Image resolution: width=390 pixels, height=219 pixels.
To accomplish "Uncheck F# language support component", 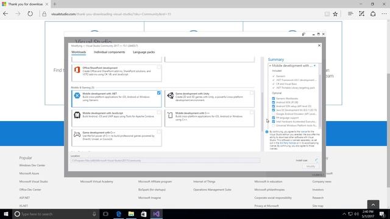I will coord(274,118).
